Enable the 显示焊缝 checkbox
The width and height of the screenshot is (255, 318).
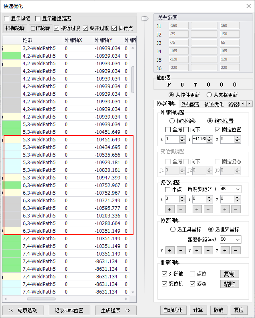tap(7, 19)
